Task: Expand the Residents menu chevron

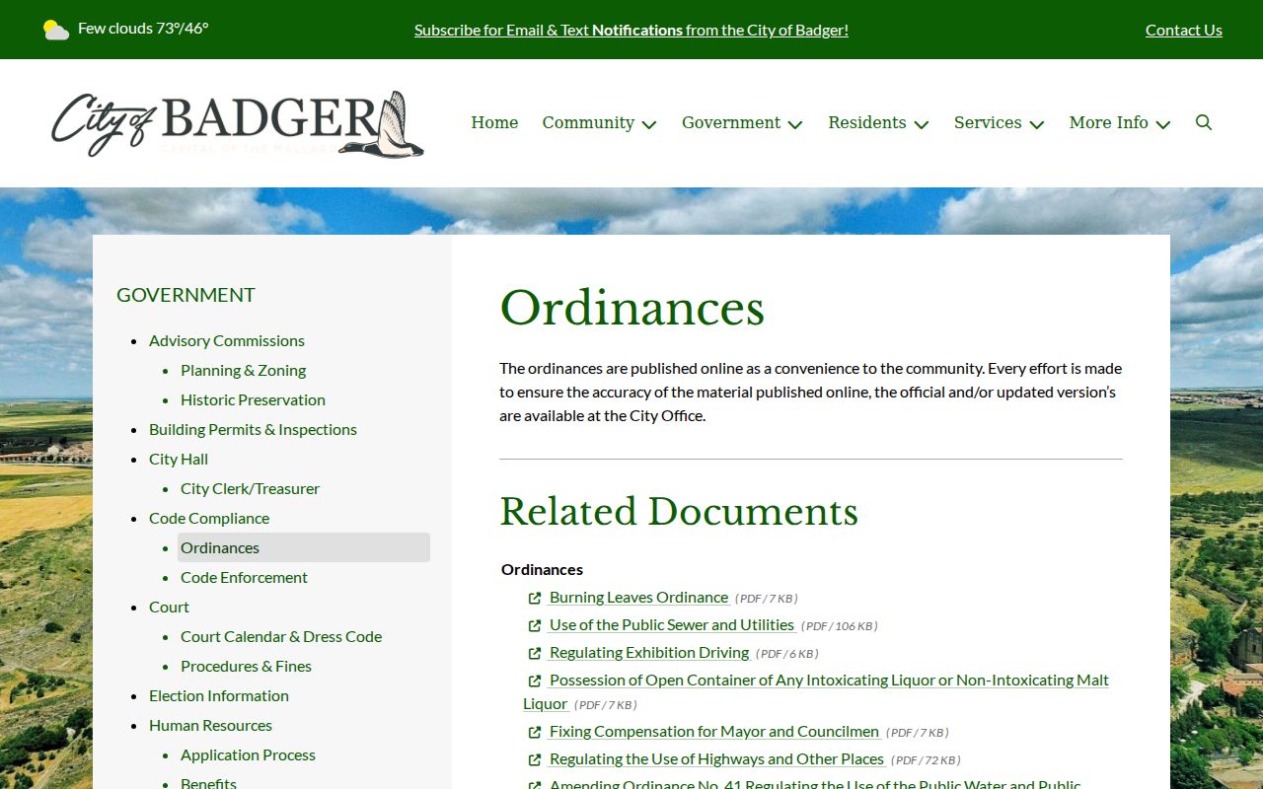Action: click(x=922, y=124)
